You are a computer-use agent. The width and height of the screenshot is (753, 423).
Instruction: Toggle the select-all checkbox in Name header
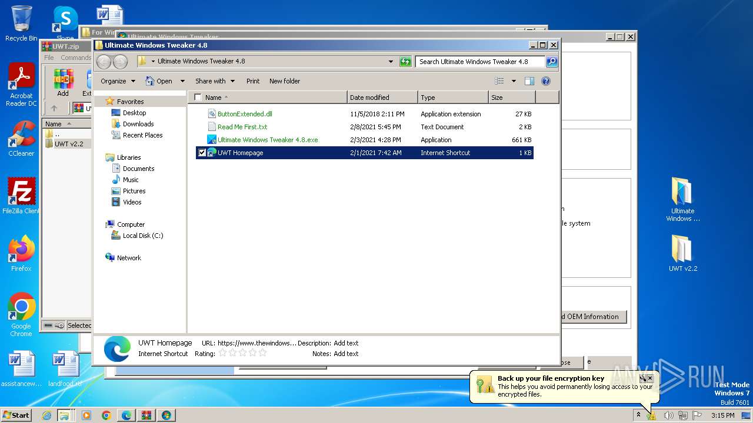pyautogui.click(x=198, y=98)
